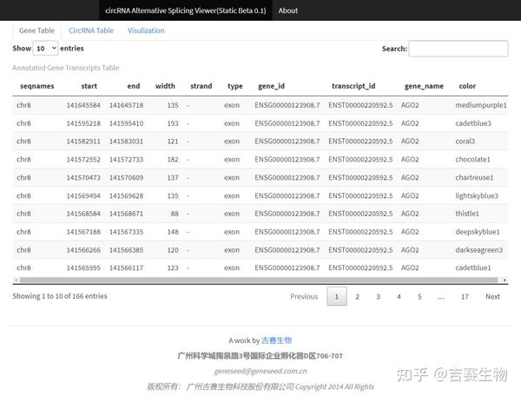Screen dimensions: 521x396
Task: Select start cell 141566266
Action: [x=83, y=250]
